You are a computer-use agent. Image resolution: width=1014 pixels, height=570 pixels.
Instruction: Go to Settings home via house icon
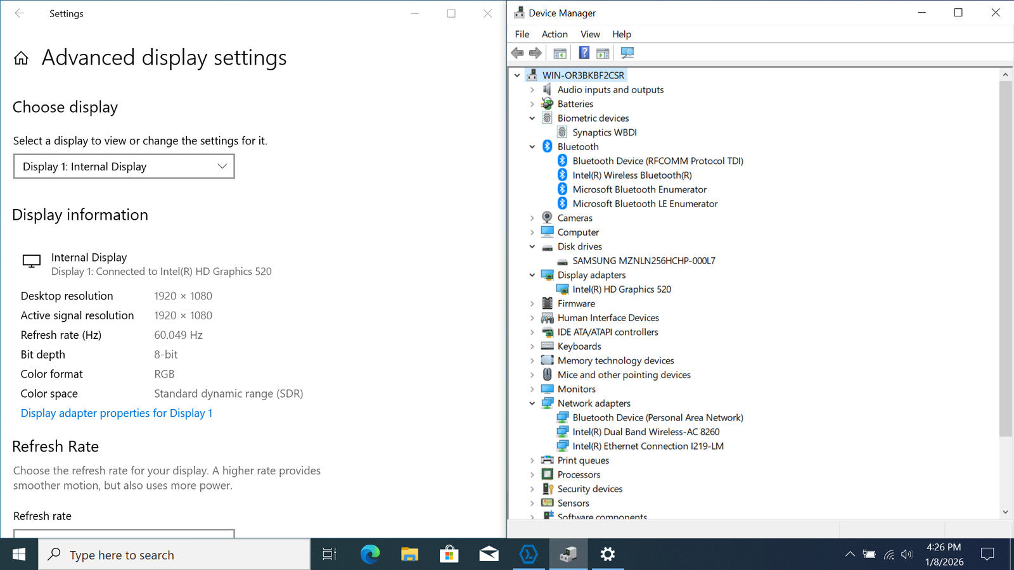click(x=21, y=58)
